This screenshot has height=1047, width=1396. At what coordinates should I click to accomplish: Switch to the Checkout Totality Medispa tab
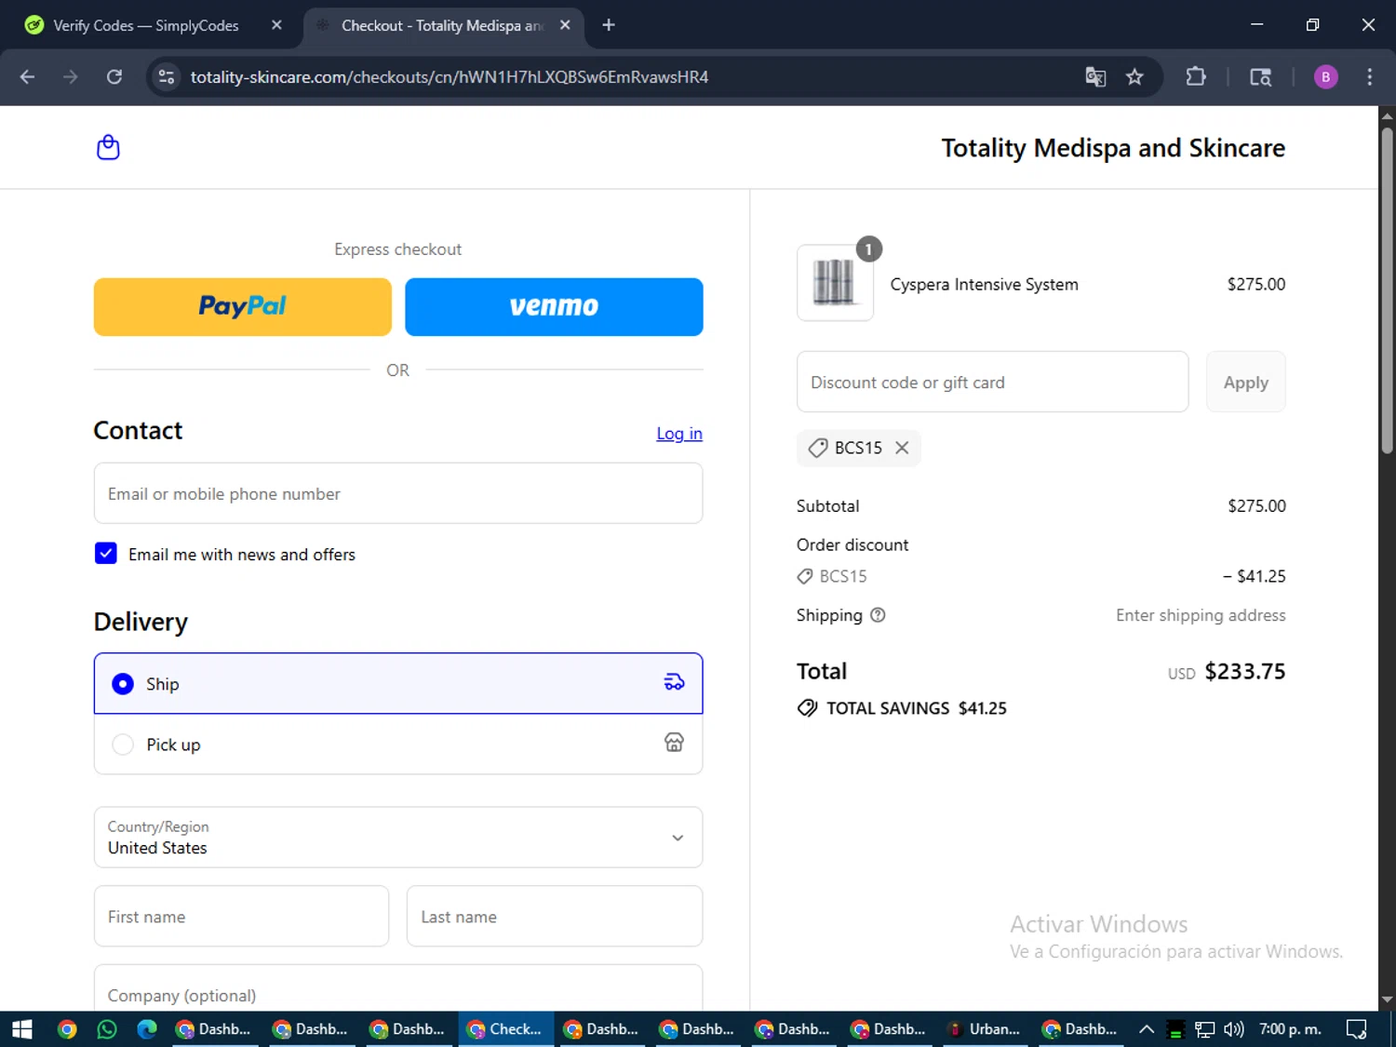pyautogui.click(x=444, y=25)
